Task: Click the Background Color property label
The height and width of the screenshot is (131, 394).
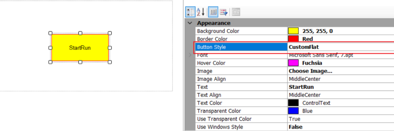Action: (x=218, y=31)
